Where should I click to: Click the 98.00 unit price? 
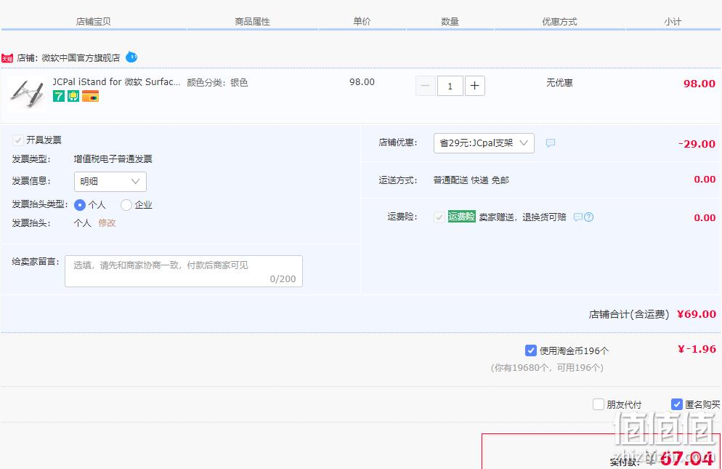pos(362,82)
